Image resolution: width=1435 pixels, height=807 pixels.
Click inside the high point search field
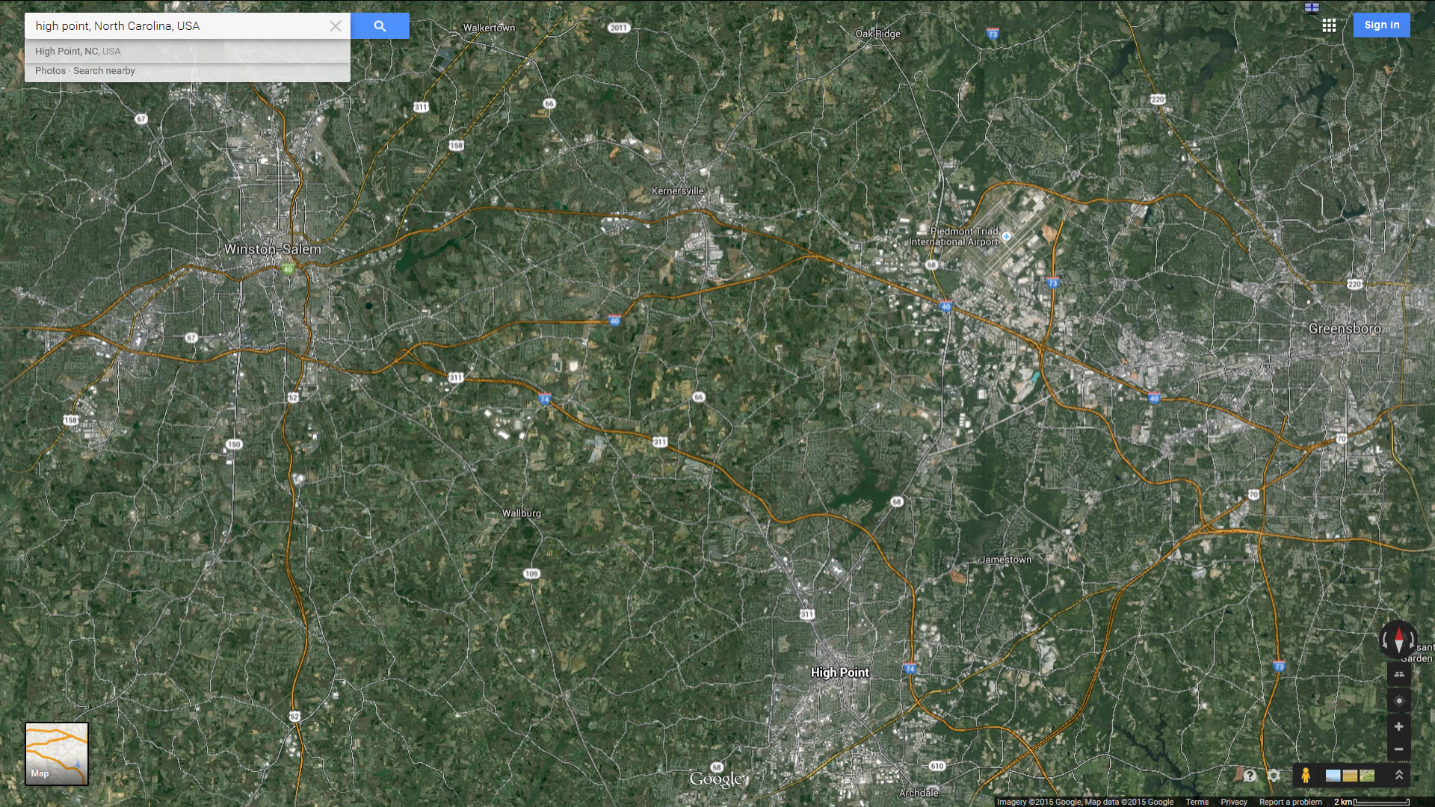pyautogui.click(x=176, y=26)
